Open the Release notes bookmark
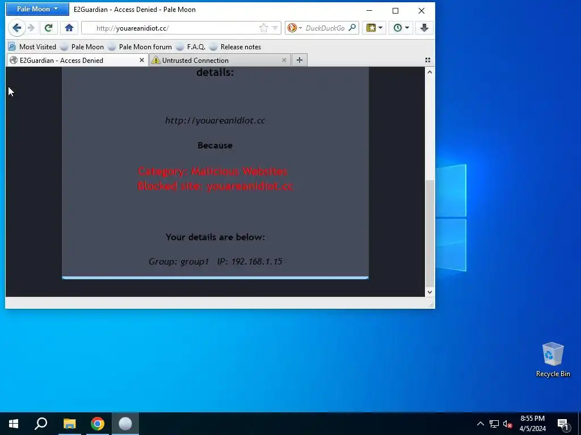This screenshot has height=435, width=581. pyautogui.click(x=235, y=47)
